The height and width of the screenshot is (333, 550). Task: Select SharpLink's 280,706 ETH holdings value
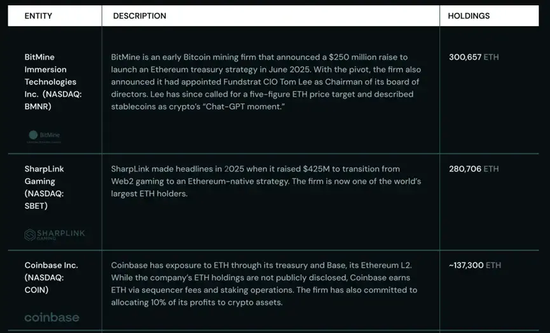(x=473, y=169)
